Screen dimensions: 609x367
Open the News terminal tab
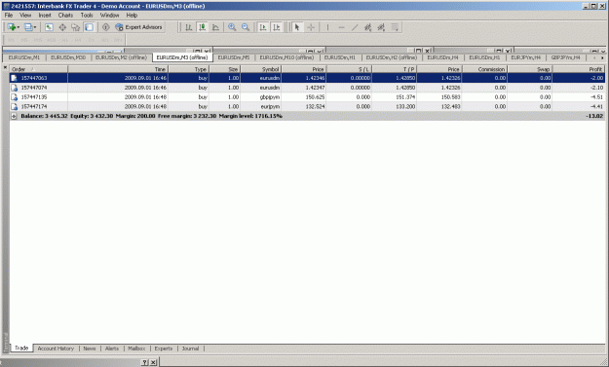point(90,349)
